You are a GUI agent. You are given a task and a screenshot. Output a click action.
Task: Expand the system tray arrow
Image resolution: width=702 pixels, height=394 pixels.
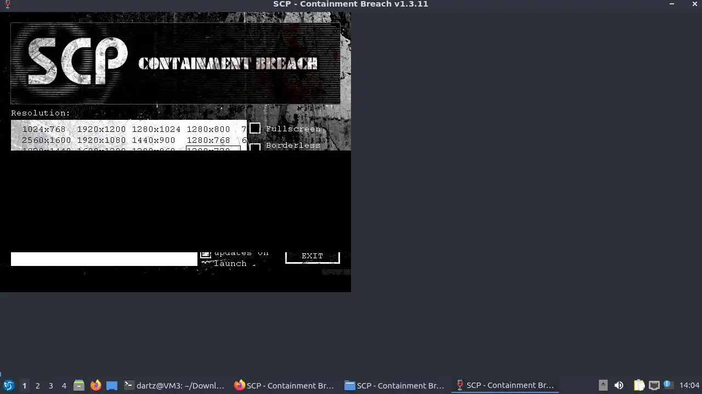[x=603, y=385]
